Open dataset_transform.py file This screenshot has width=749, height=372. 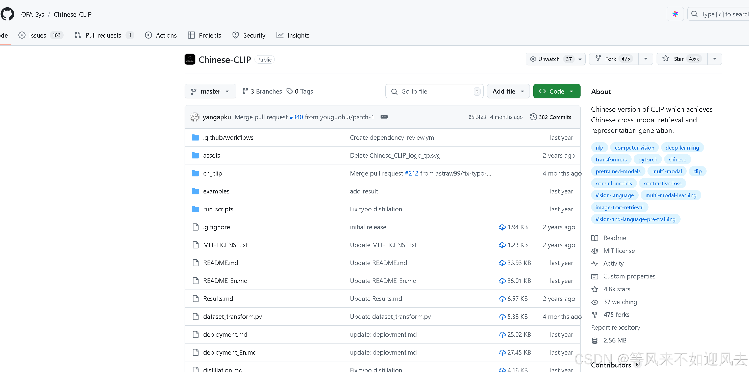pyautogui.click(x=232, y=317)
